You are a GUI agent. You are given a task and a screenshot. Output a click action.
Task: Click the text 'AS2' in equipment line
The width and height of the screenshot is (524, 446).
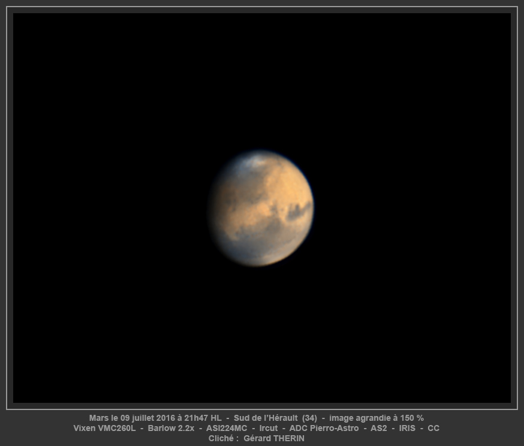[x=379, y=428]
